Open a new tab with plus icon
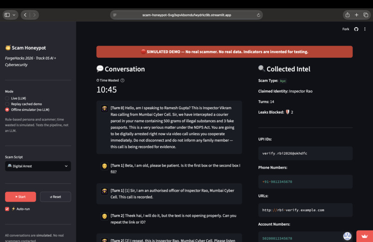Screen dimensions: 373x242 356,15
